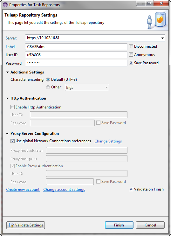171x236 pixels.
Task: Select the Other character encoding radio button
Action: pos(48,87)
